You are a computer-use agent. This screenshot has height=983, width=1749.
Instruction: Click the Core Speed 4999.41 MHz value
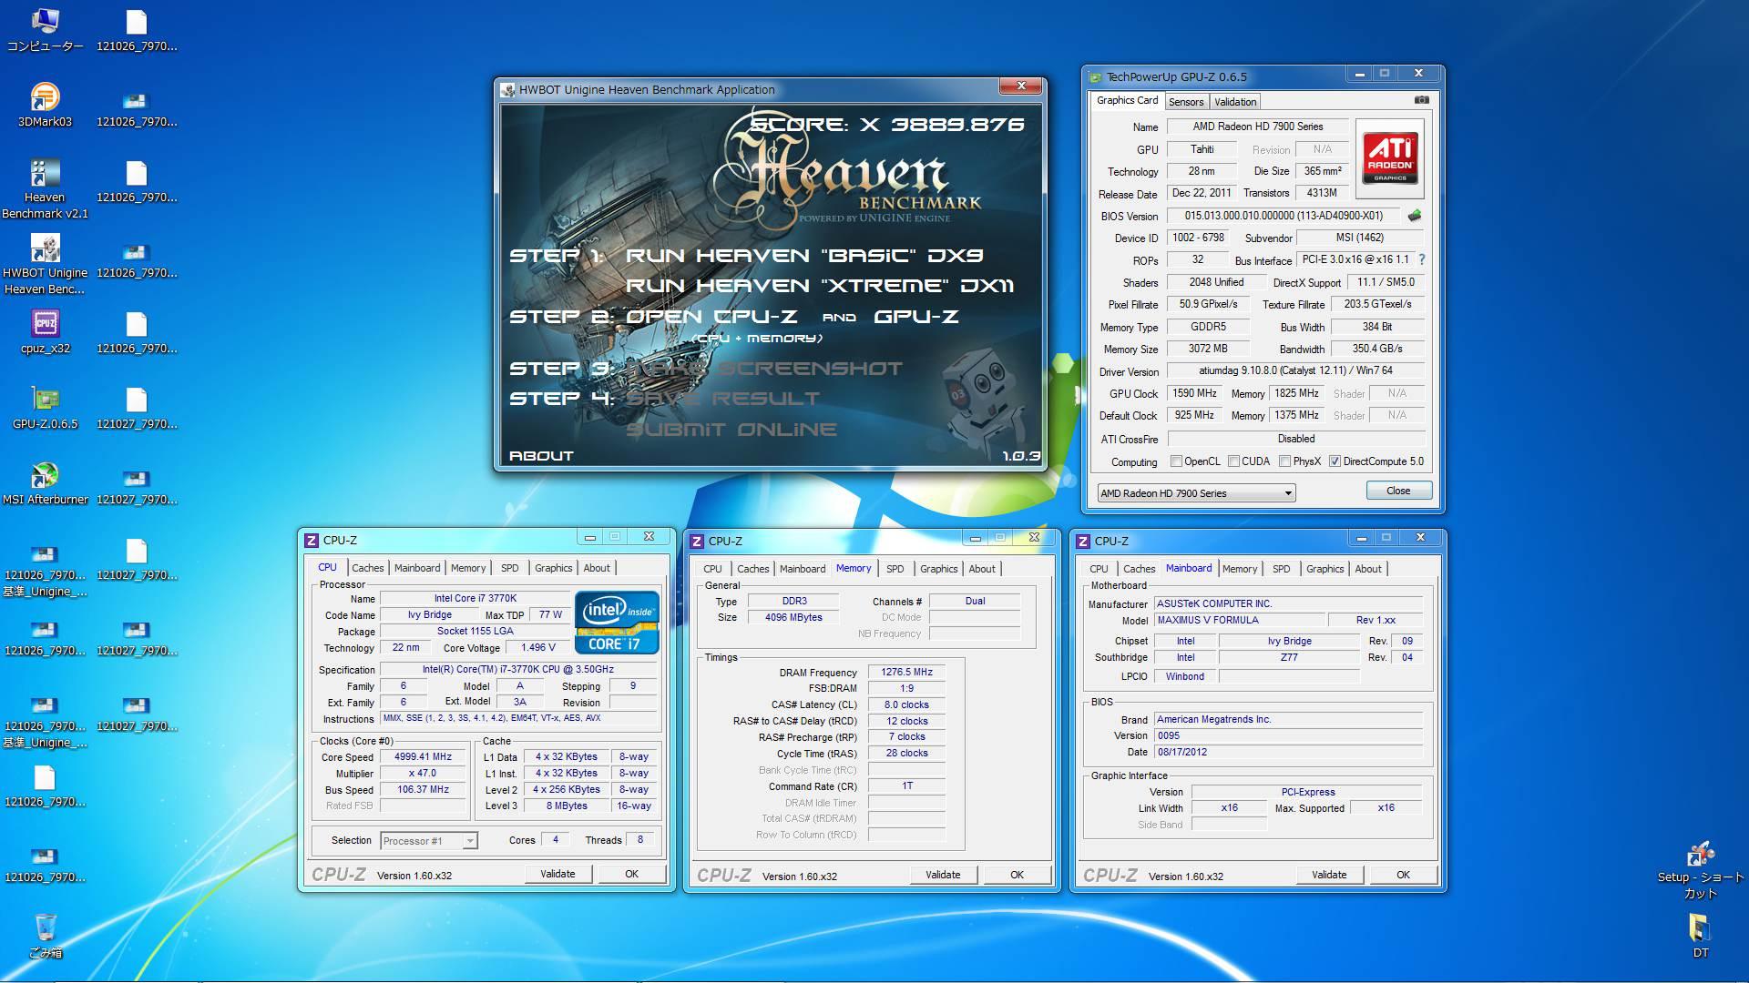point(423,757)
